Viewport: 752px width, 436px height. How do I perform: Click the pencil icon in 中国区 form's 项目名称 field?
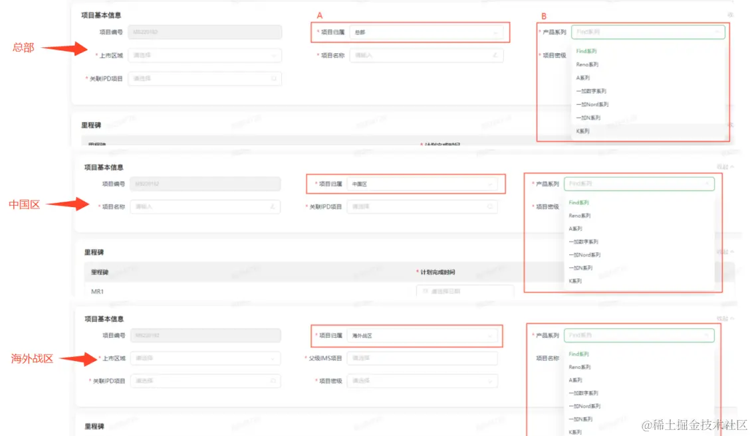pyautogui.click(x=273, y=206)
